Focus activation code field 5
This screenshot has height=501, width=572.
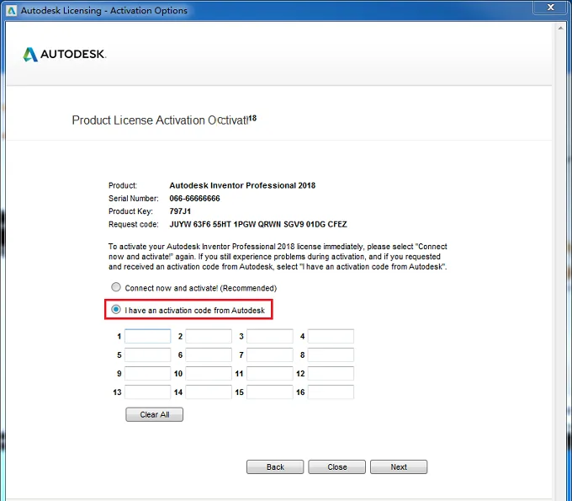[148, 355]
